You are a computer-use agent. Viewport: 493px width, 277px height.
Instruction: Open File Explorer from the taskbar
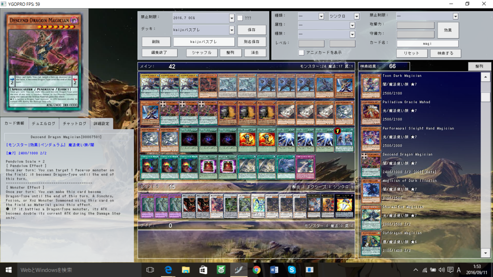(186, 270)
